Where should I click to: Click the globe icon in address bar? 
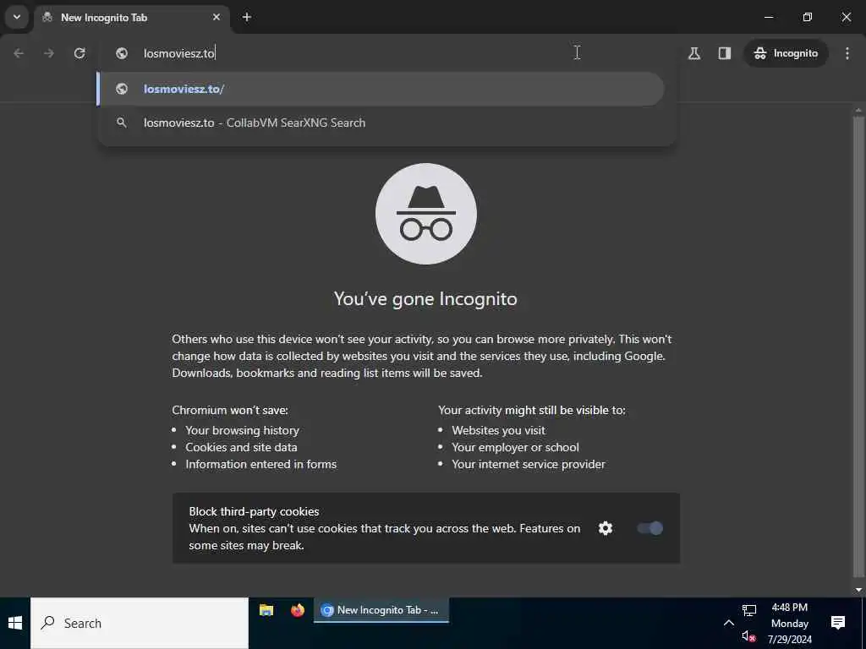(x=122, y=53)
